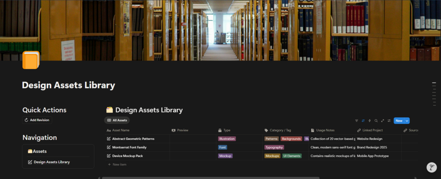
Task: Select the UI Elements category tag
Action: [292, 156]
